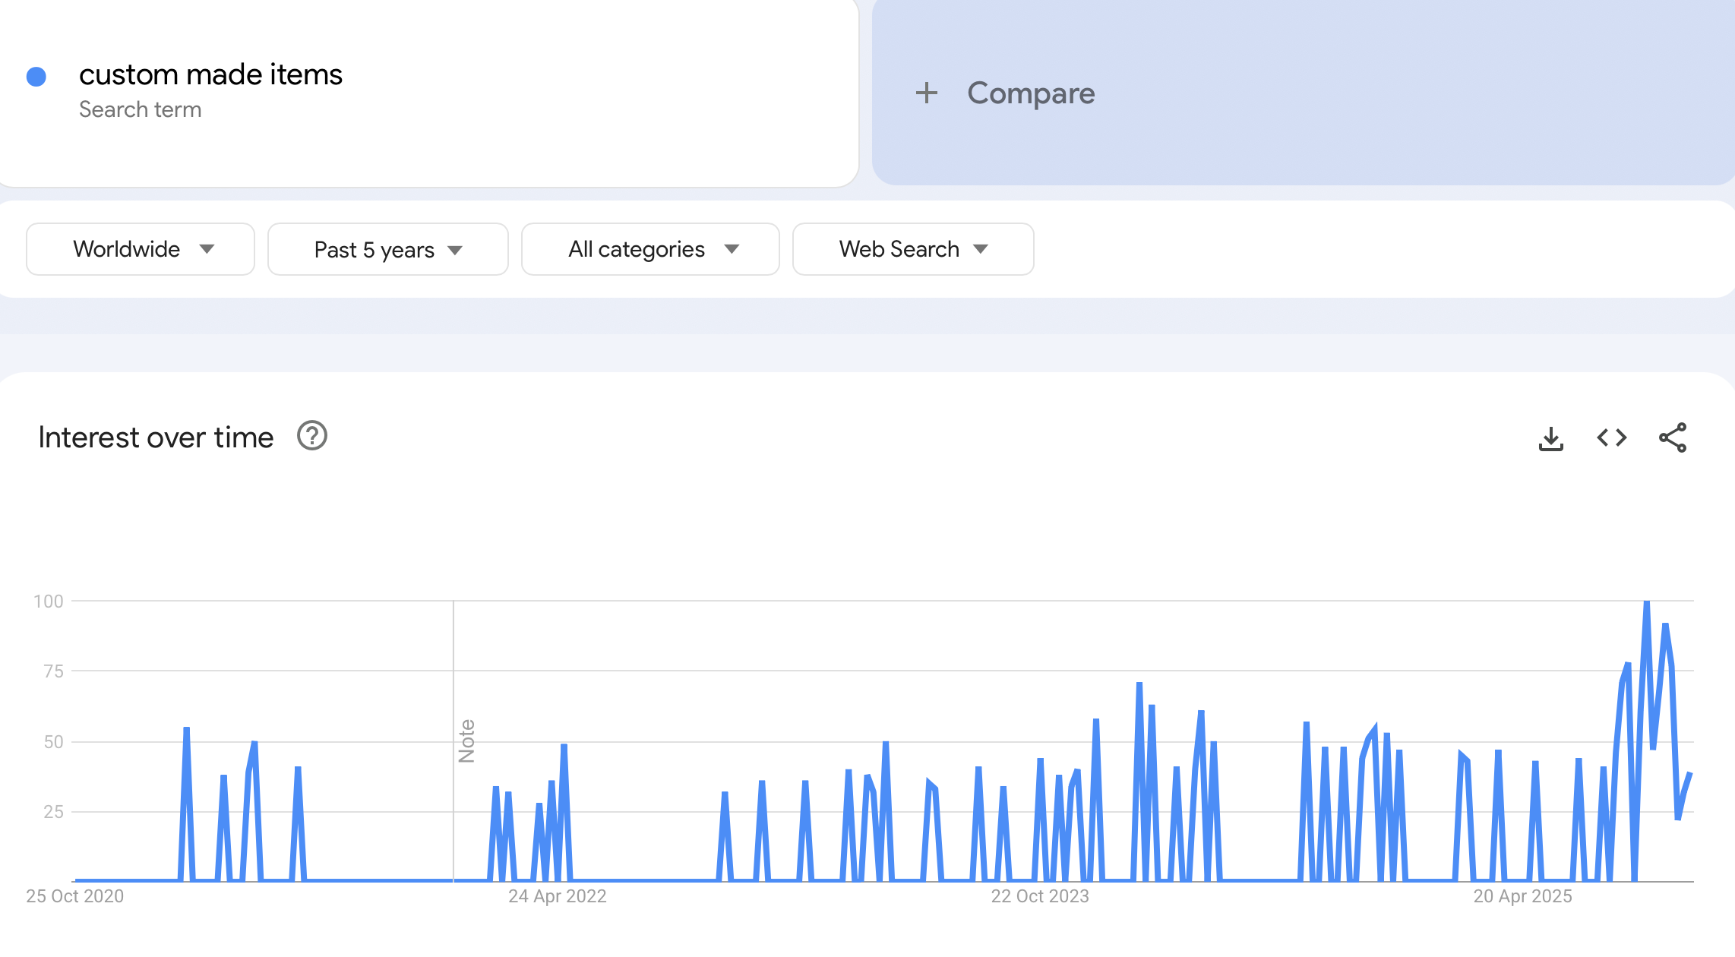Screen dimensions: 1735x957
Task: Download the Interest over time data
Action: point(1550,437)
